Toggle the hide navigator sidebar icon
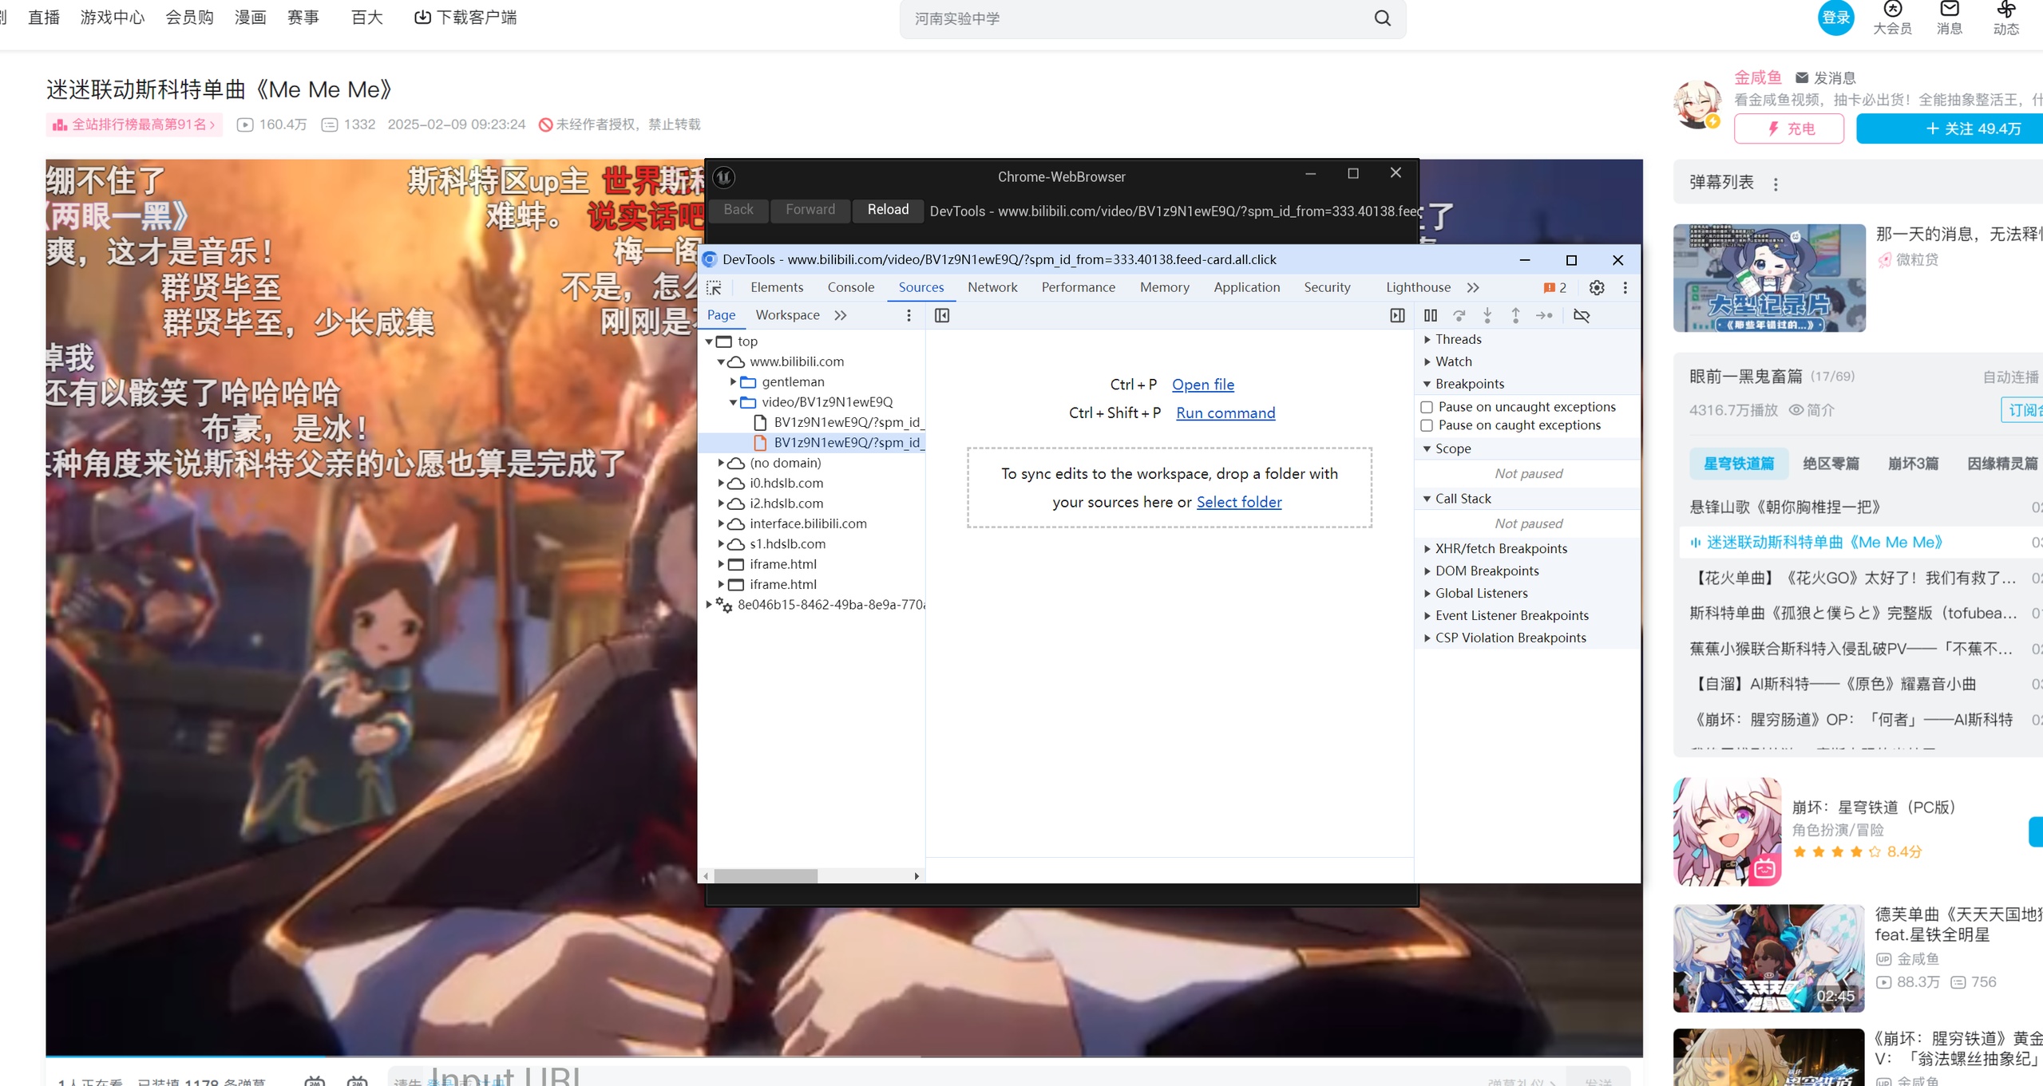The width and height of the screenshot is (2043, 1086). [x=942, y=315]
